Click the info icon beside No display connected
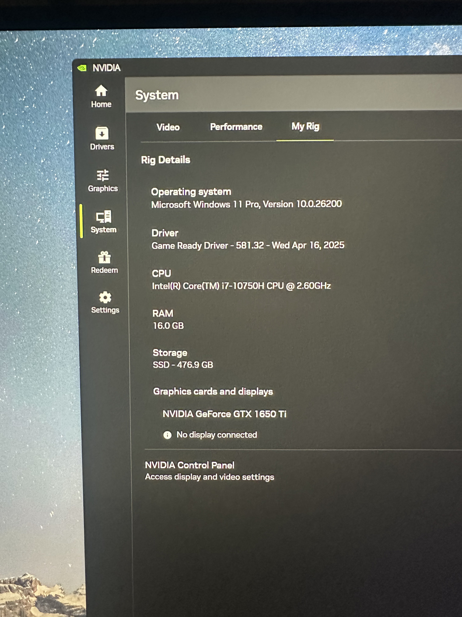This screenshot has width=462, height=617. [167, 435]
